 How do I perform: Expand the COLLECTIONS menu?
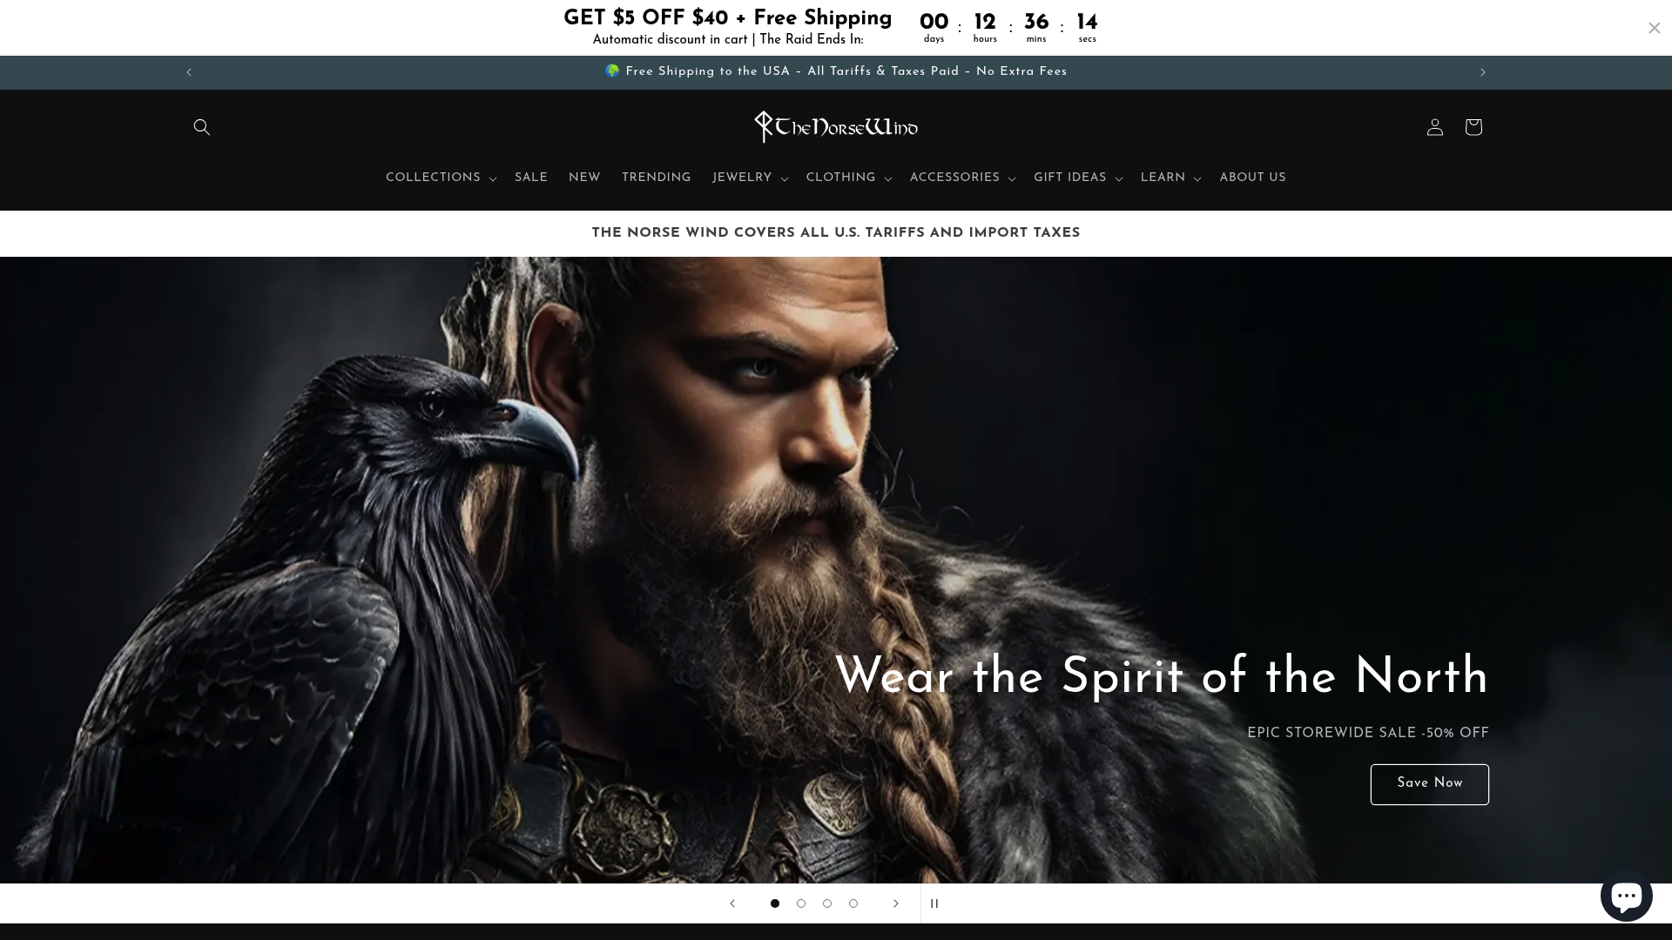(441, 178)
